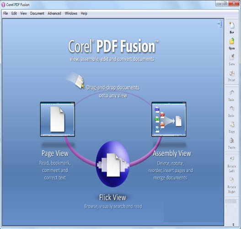Click the 'Drag-and-drop documents' text

(x=113, y=87)
